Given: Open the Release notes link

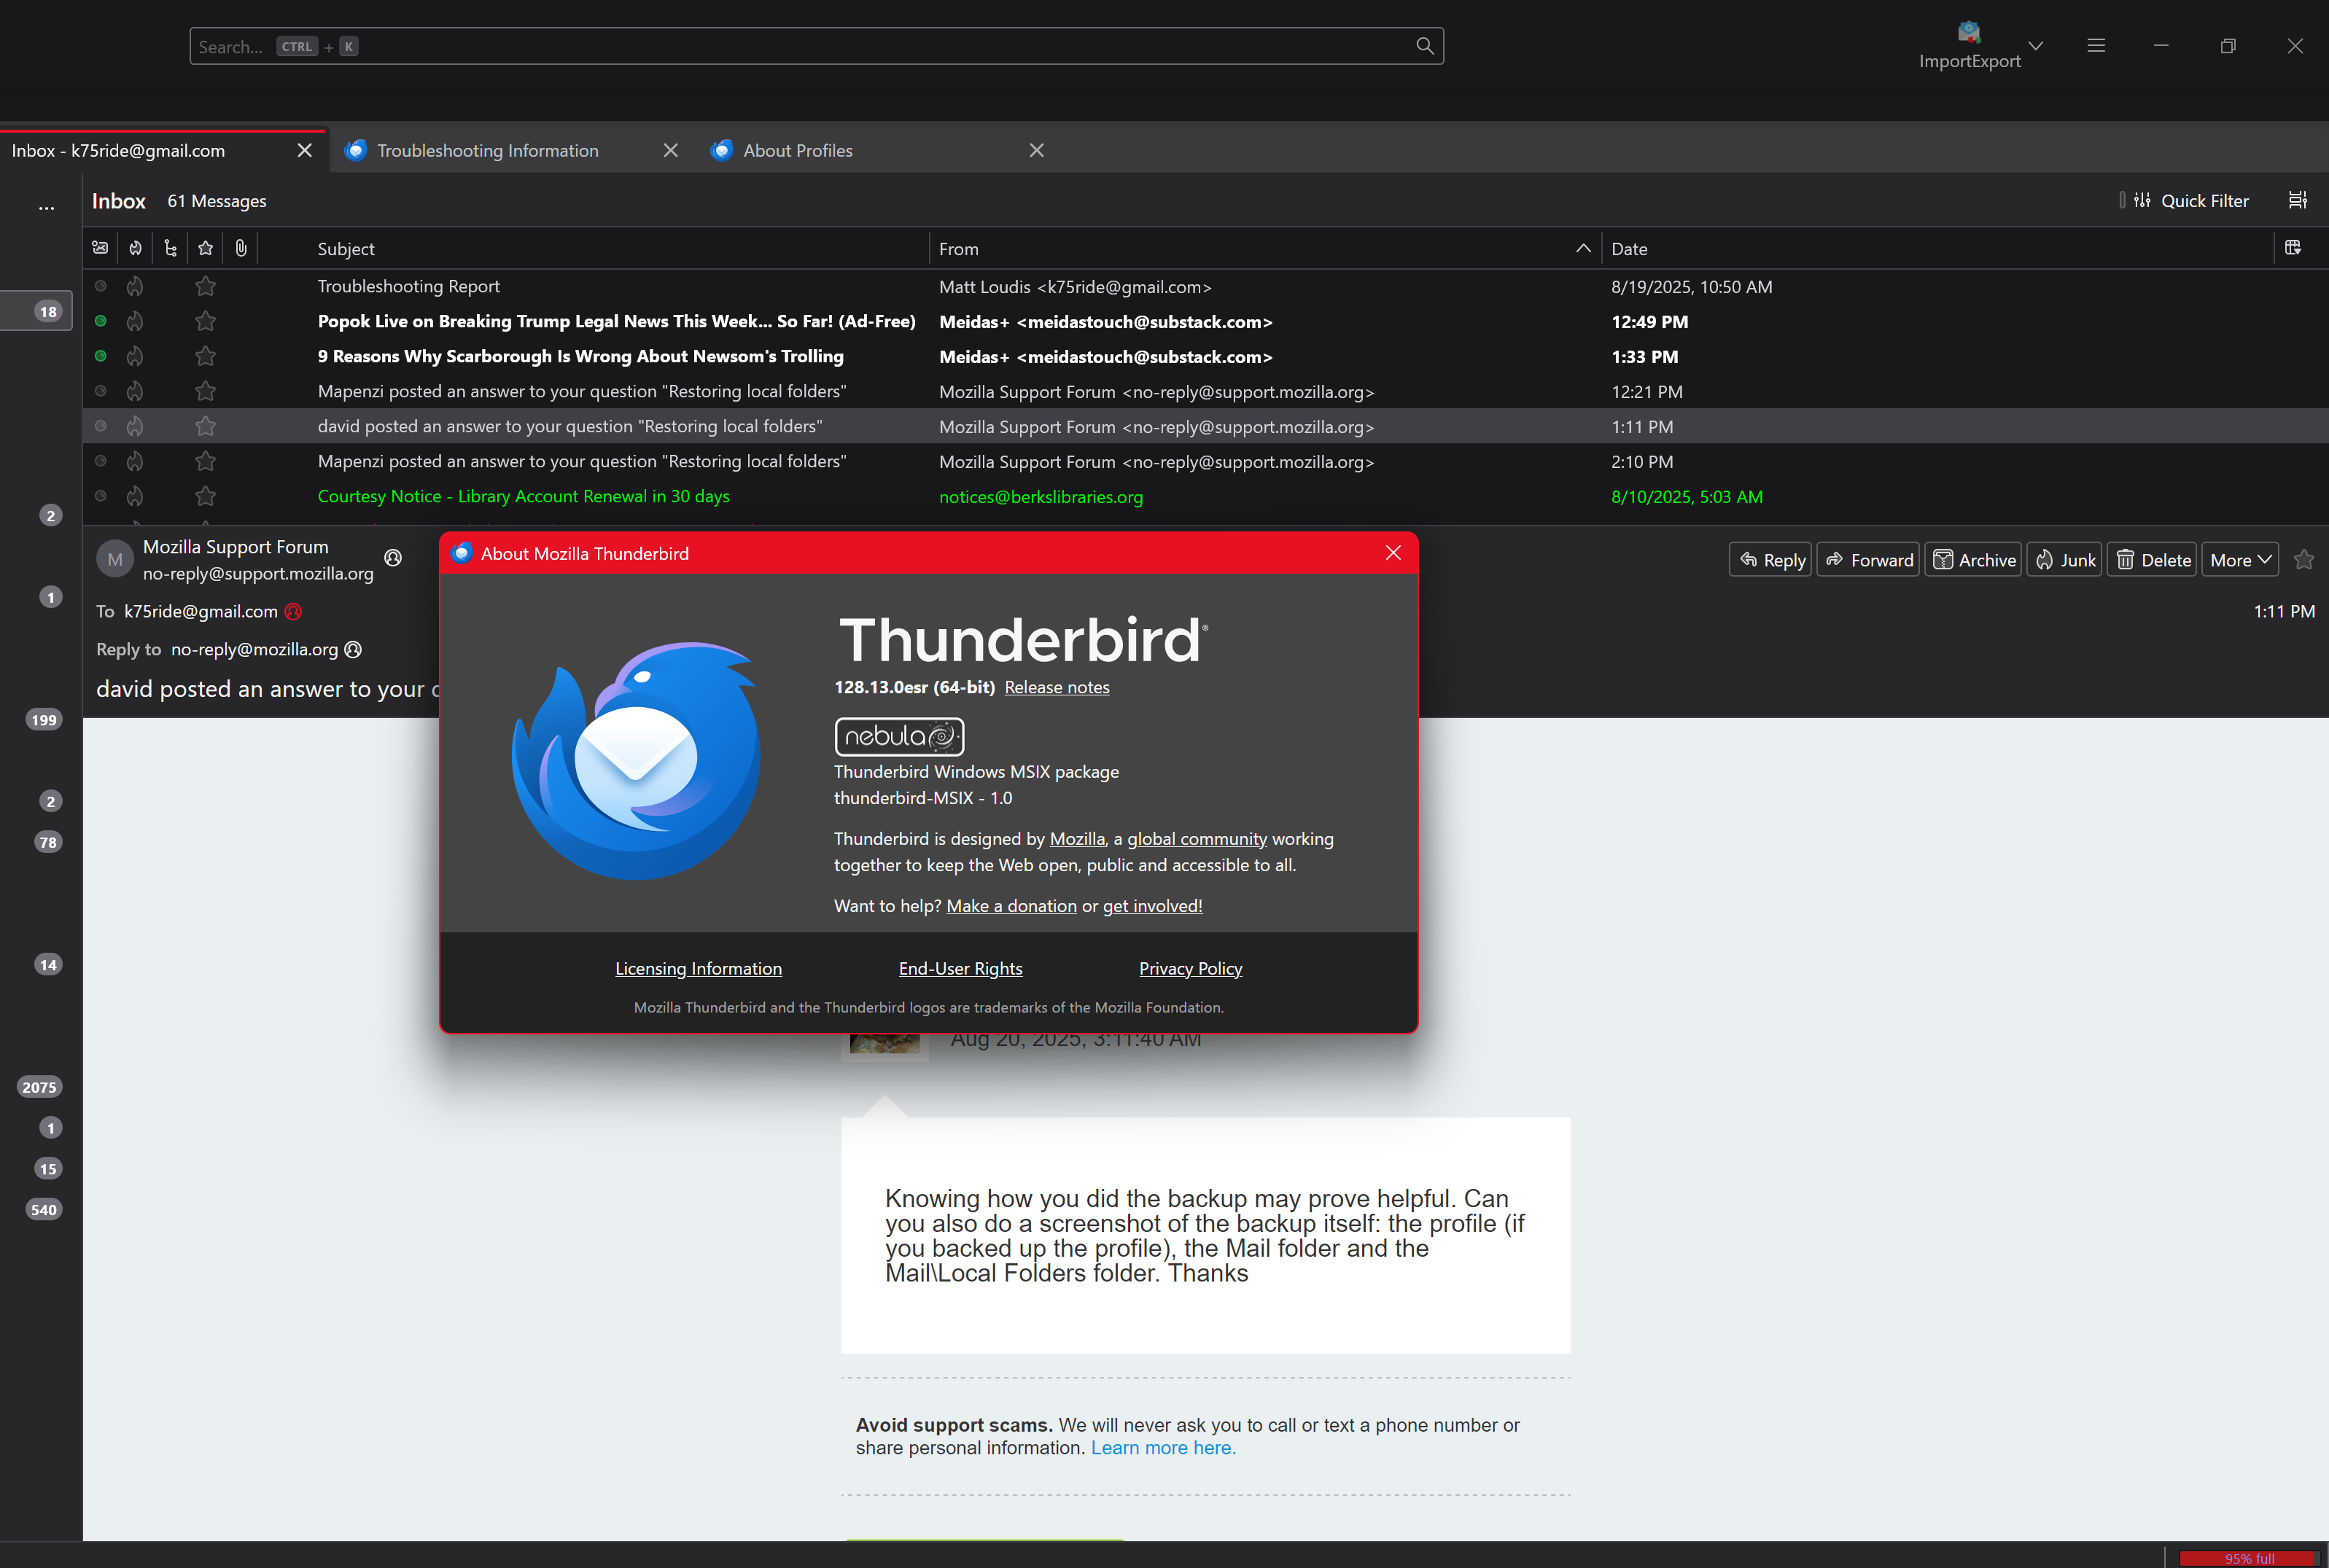Looking at the screenshot, I should pyautogui.click(x=1056, y=688).
